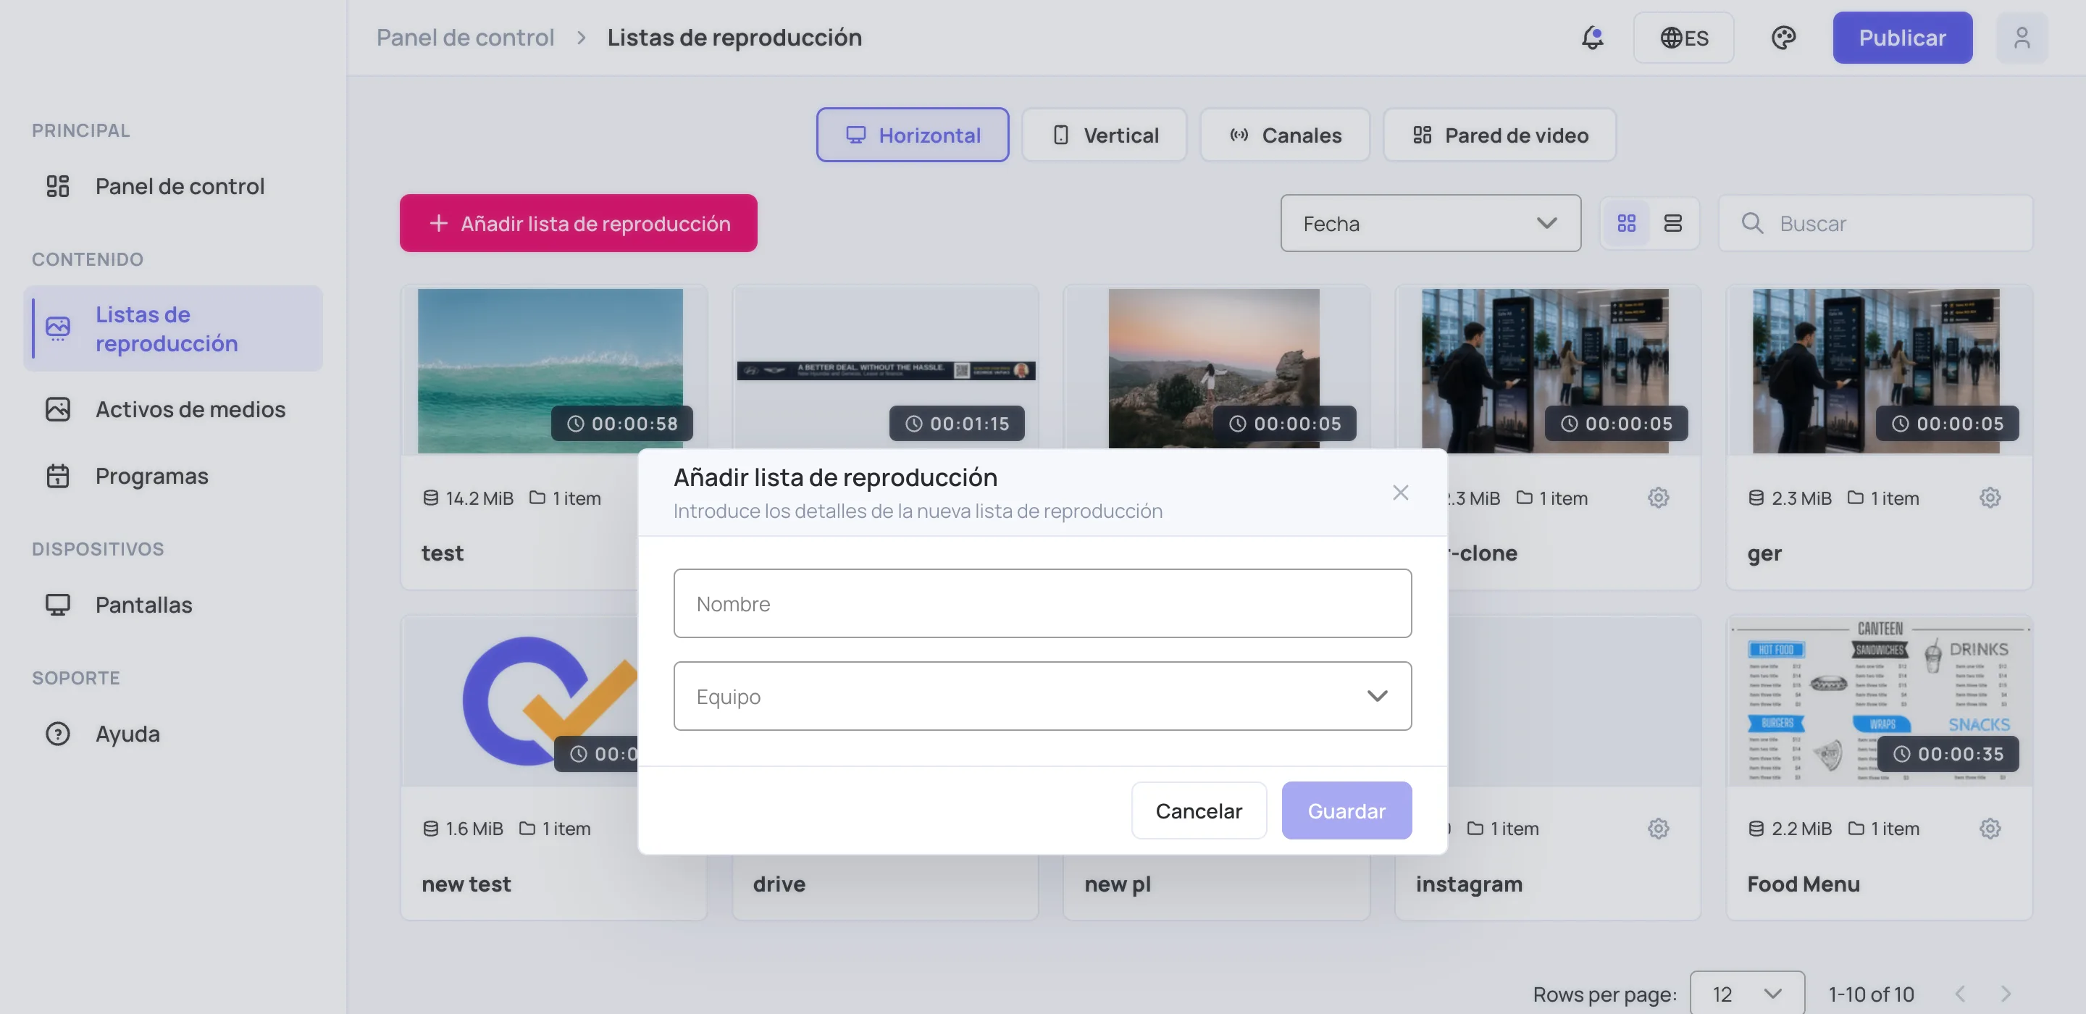Click Añadir lista de reproducción button
Screen dimensions: 2086x1014
point(578,223)
